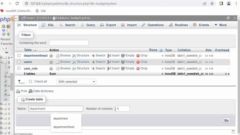Add user_role table to favorites star

pyautogui.click(x=51, y=68)
